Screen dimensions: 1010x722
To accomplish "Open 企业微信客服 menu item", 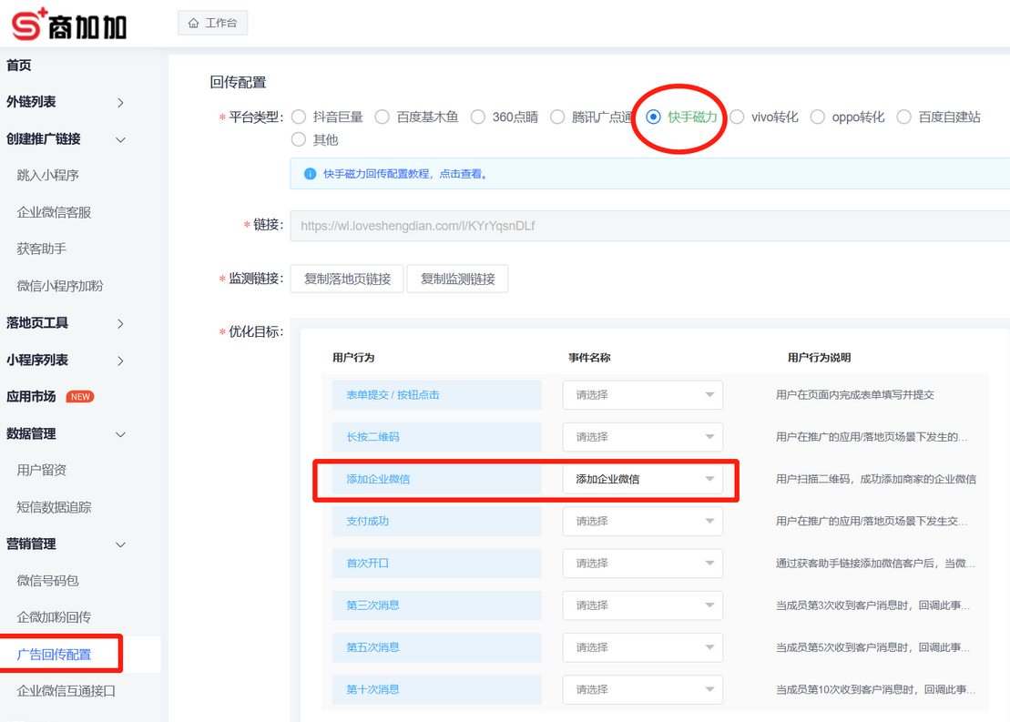I will click(x=54, y=212).
